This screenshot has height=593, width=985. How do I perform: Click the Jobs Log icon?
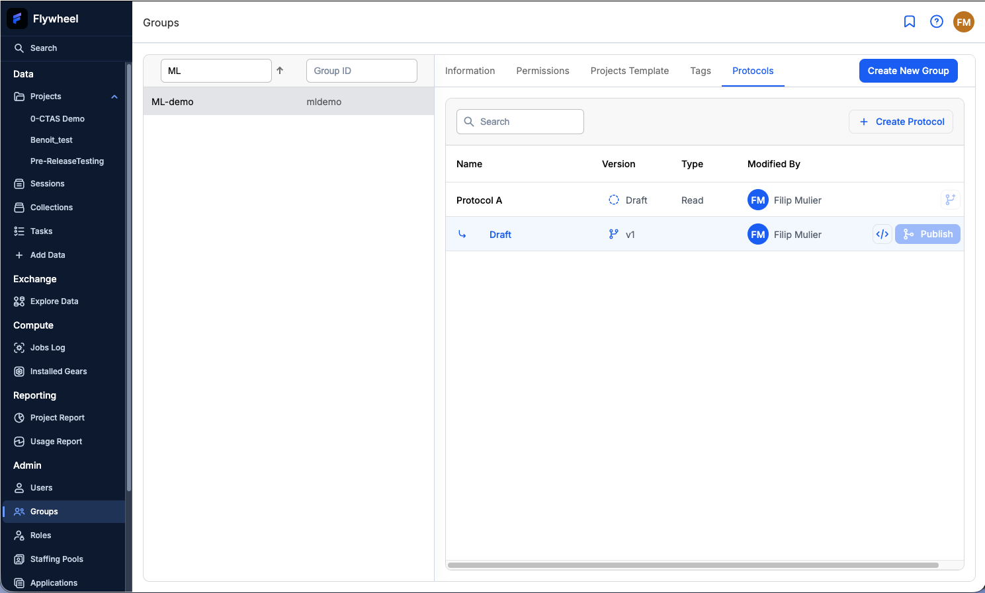(19, 347)
